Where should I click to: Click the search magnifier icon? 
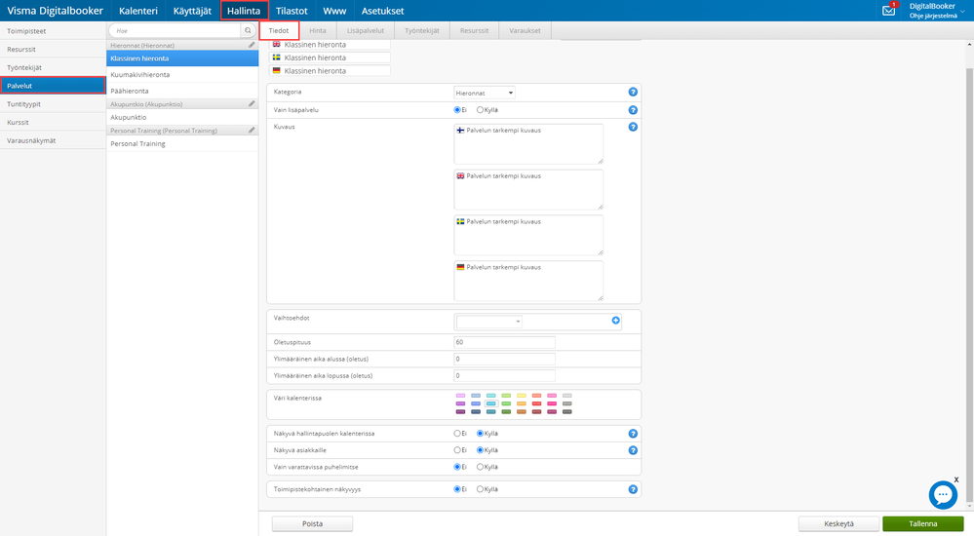click(x=249, y=30)
